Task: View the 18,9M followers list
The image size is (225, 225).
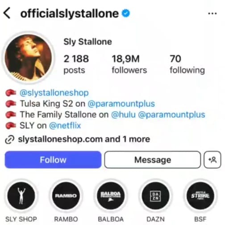Action: click(x=129, y=64)
